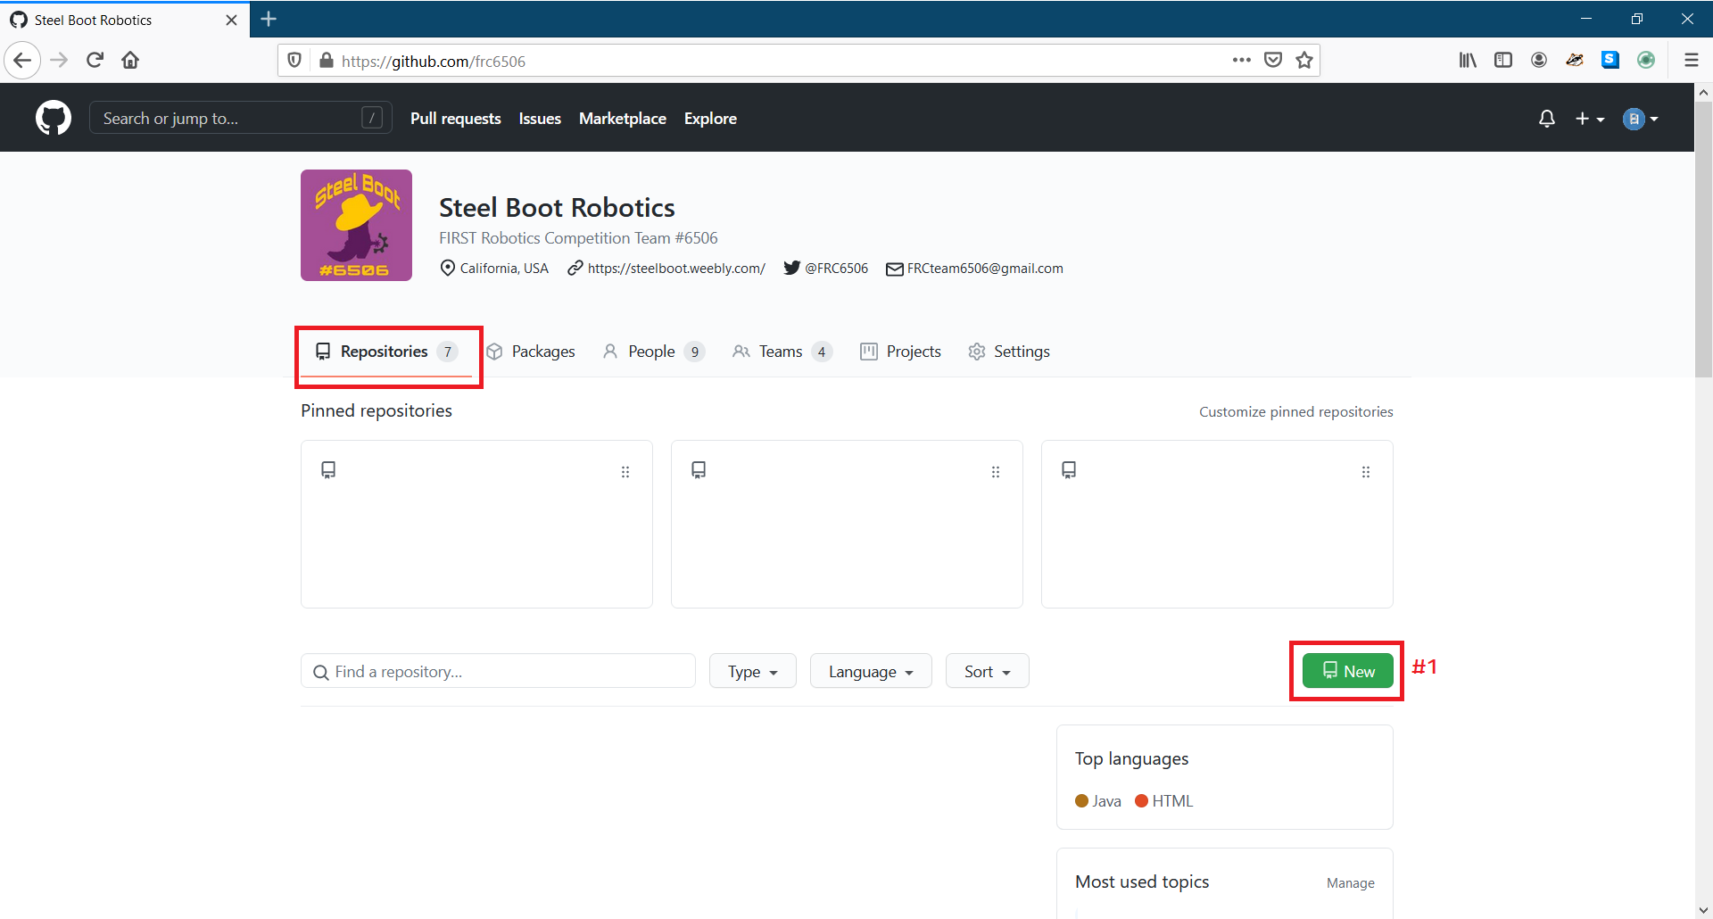Save page to Pocket icon
The width and height of the screenshot is (1713, 919).
click(x=1273, y=61)
